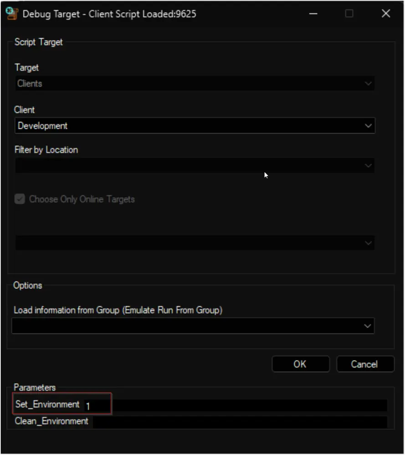The image size is (405, 455).
Task: Click the Maximize button in title bar
Action: click(x=349, y=14)
